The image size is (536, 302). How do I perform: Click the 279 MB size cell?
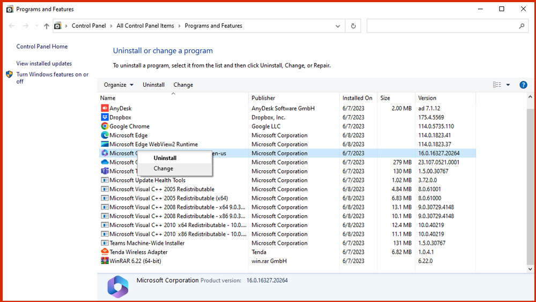402,162
